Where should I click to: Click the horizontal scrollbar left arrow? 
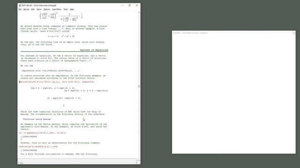(x=19, y=163)
